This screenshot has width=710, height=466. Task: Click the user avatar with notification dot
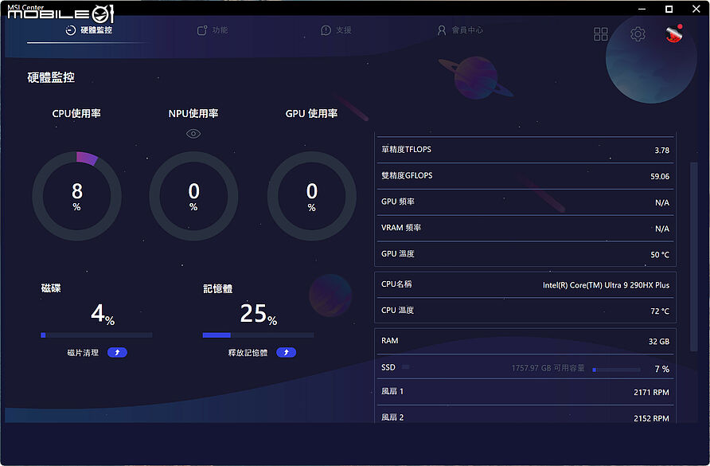click(674, 34)
